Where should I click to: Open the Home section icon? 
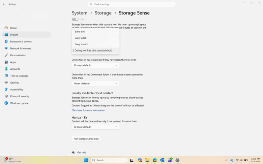tap(6, 28)
